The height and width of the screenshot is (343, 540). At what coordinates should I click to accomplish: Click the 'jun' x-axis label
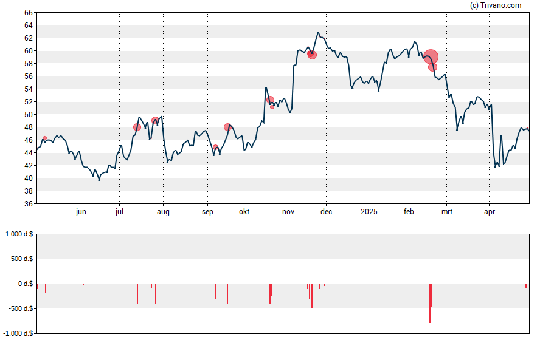pos(81,211)
